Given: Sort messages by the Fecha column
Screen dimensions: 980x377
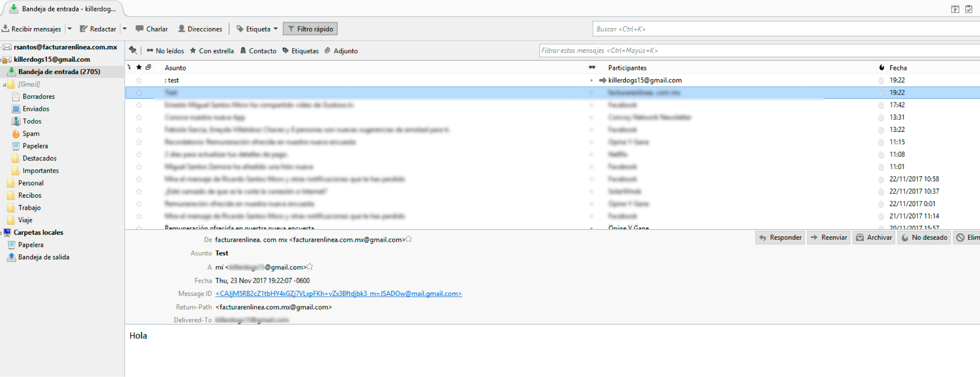Looking at the screenshot, I should point(898,68).
